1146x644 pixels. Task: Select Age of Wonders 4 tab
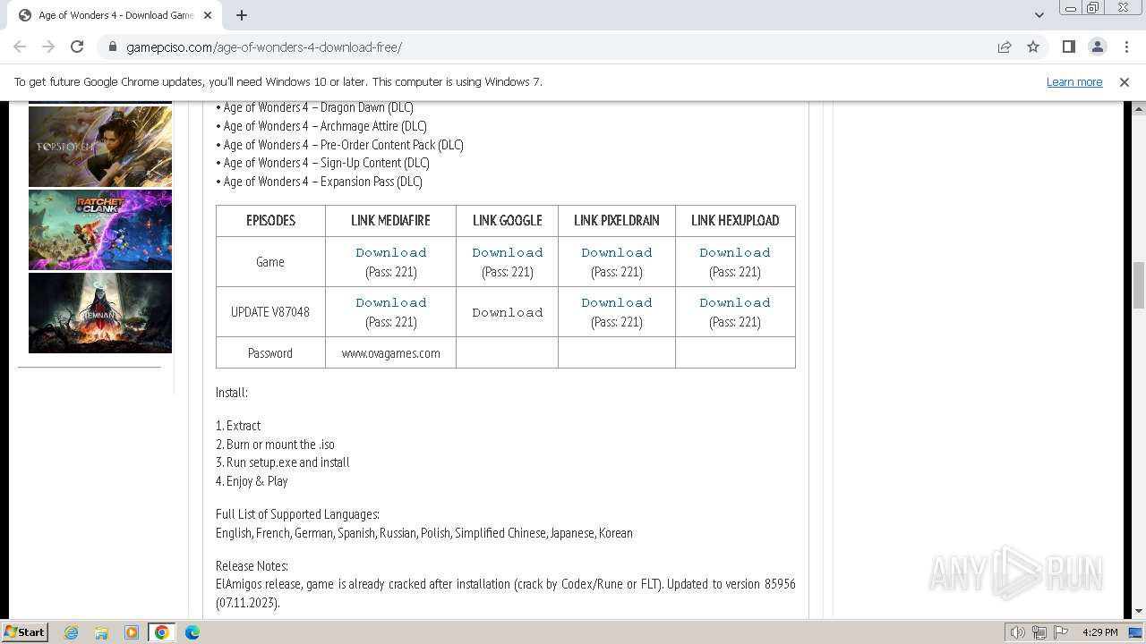point(115,15)
